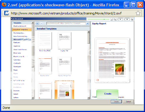Select Brochures category

pyautogui.click(x=17, y=53)
